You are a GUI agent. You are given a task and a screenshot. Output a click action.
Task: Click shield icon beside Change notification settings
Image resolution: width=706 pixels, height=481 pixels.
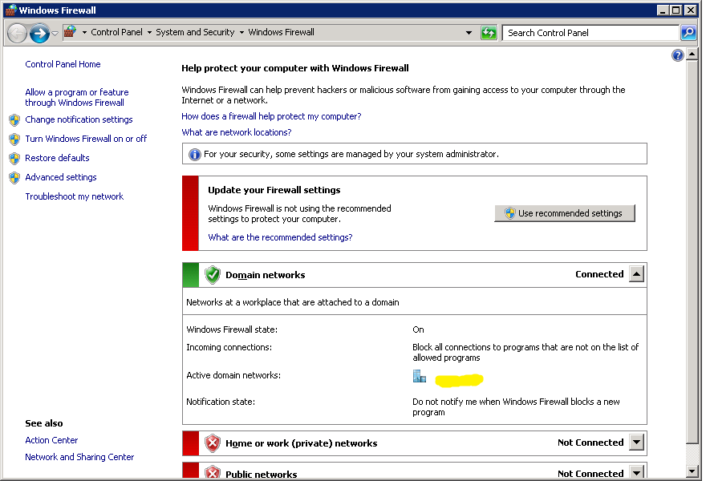tap(14, 120)
